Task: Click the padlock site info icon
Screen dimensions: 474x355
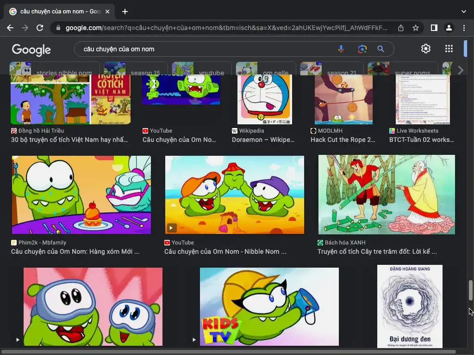Action: point(58,28)
